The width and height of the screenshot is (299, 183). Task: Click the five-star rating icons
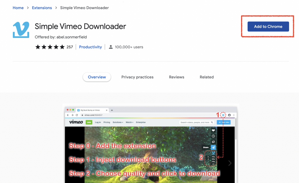click(x=50, y=47)
